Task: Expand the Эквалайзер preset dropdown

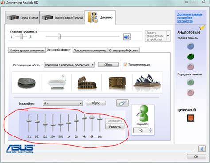Action: coord(63,103)
